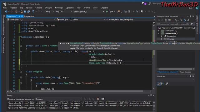
Task: Start debugging with the Пуск button
Action: (110, 12)
